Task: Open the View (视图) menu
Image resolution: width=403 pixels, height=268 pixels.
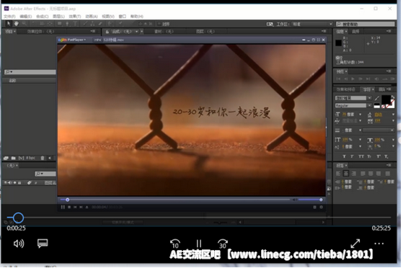Action: pos(108,17)
